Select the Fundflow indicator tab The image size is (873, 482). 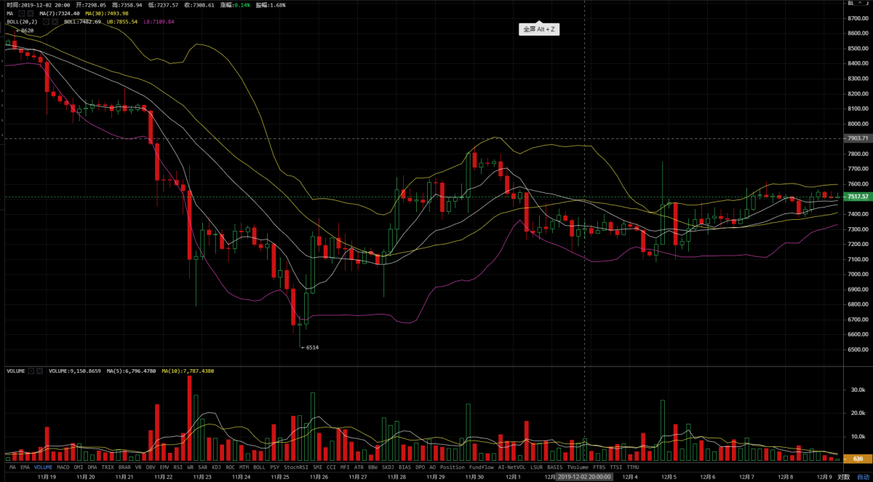481,467
